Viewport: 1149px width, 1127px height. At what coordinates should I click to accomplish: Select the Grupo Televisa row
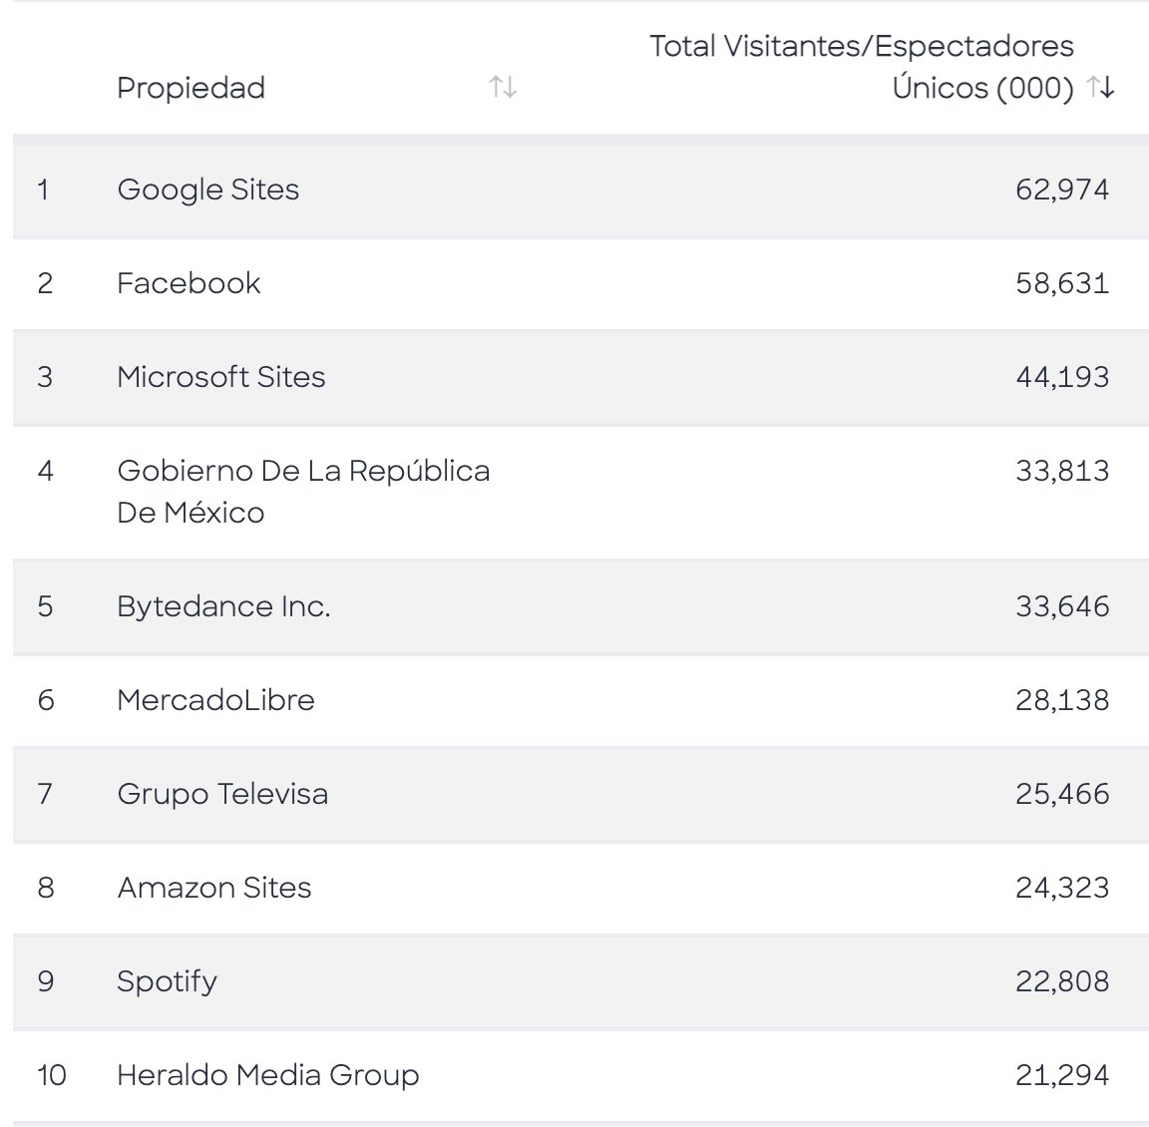click(x=580, y=794)
